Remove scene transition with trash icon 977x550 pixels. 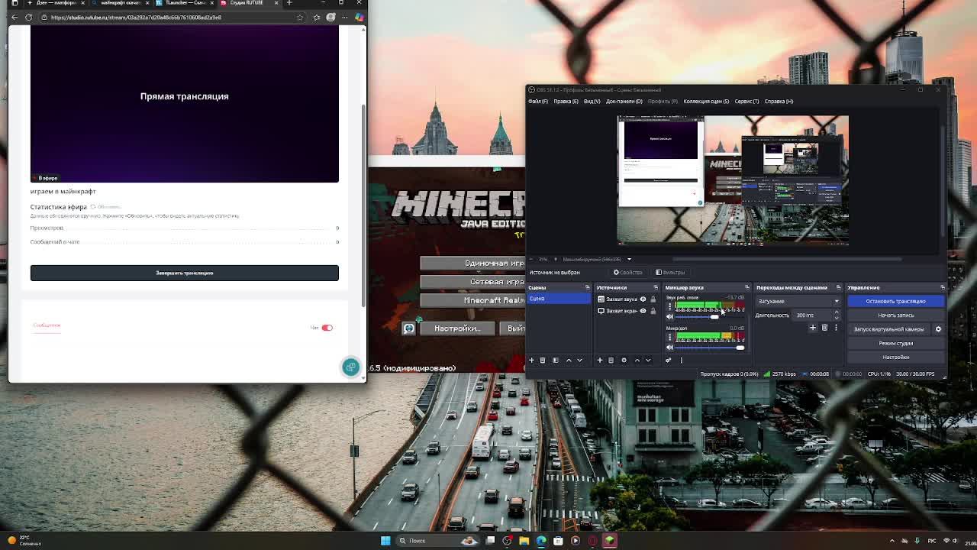tap(824, 328)
